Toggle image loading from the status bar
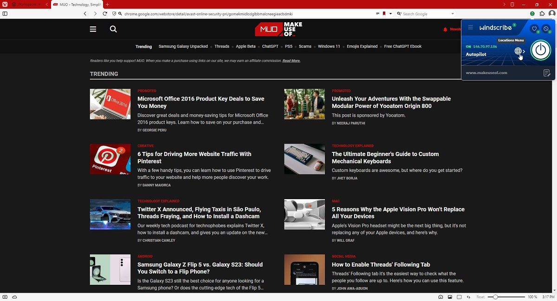 coord(450,297)
